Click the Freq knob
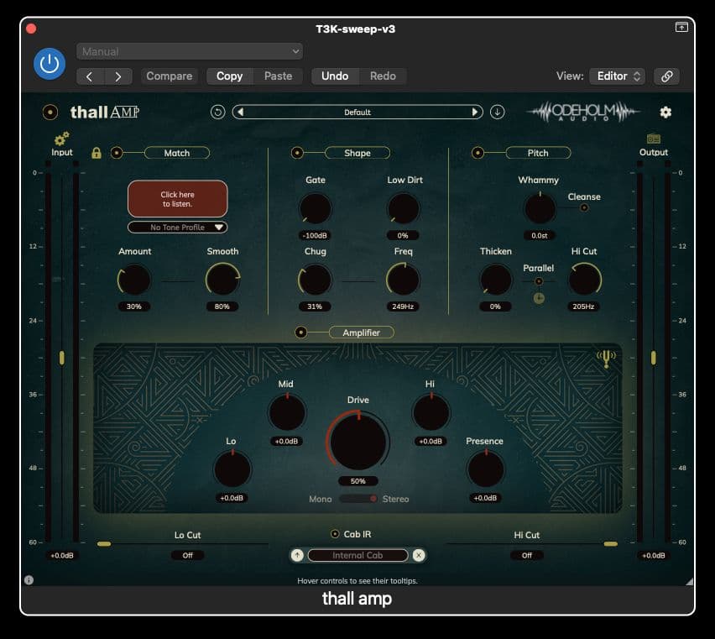This screenshot has height=639, width=715. point(404,280)
